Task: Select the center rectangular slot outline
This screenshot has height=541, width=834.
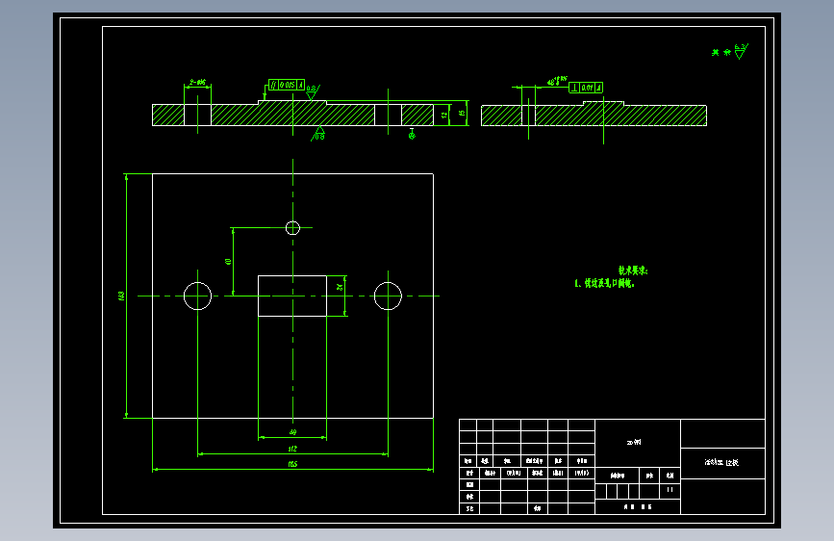Action: coord(292,296)
